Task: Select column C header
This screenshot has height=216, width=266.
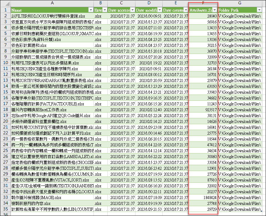Action: coord(121,3)
